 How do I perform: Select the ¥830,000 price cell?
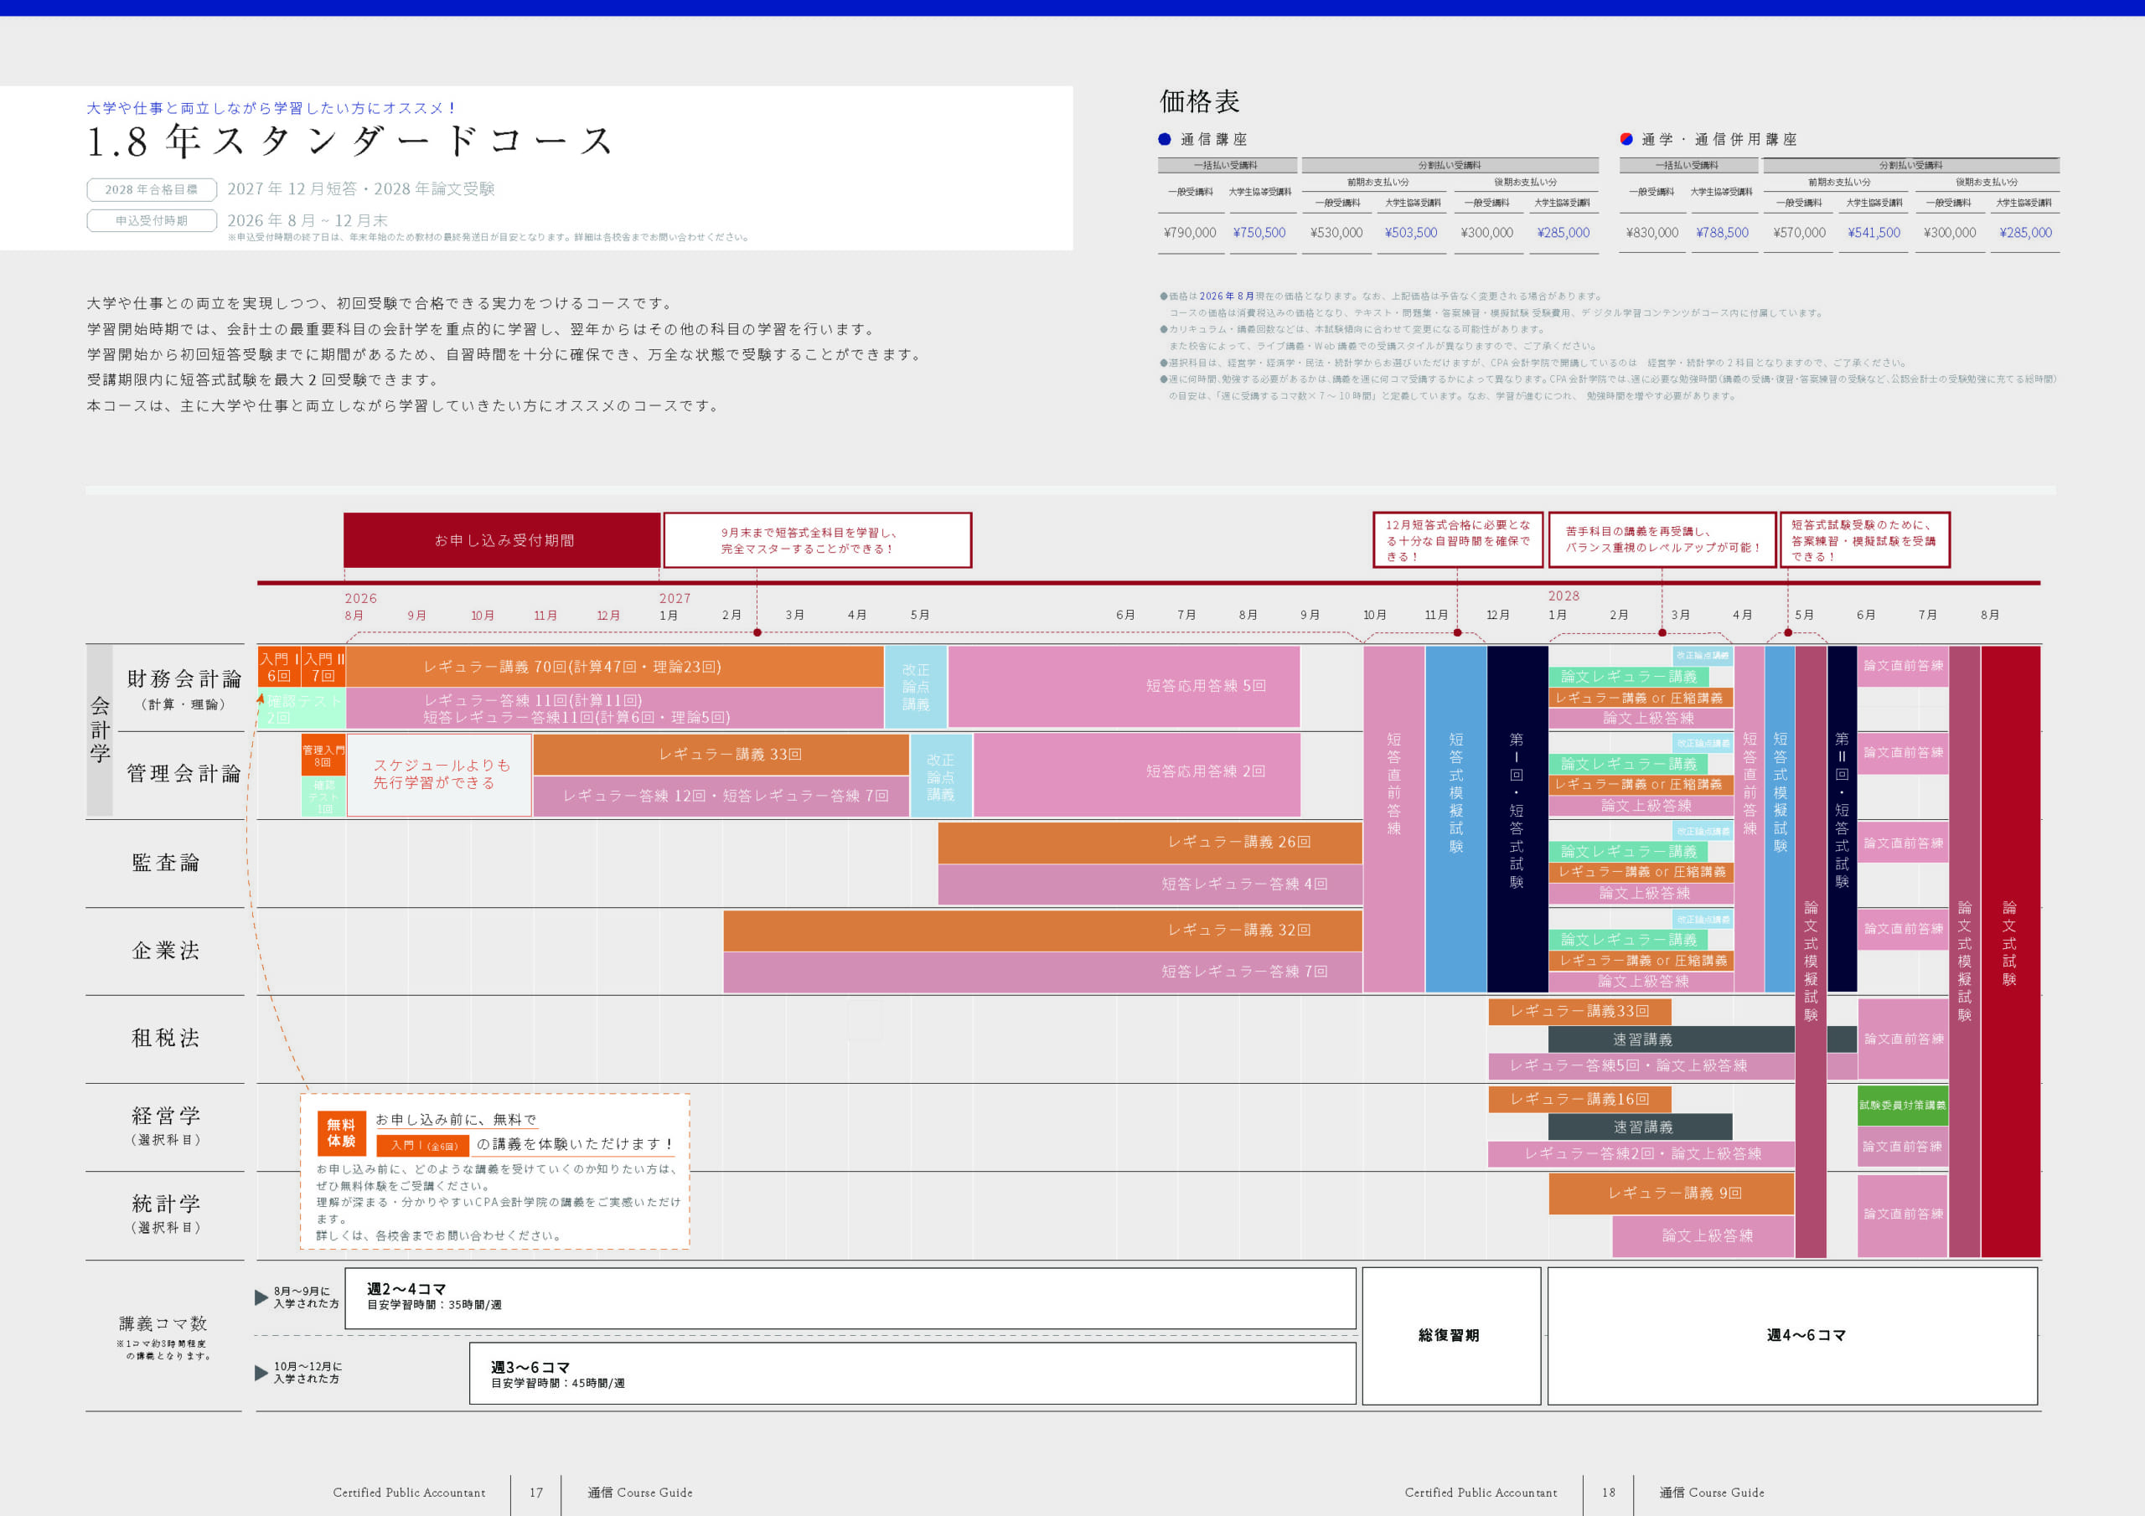pos(1651,233)
